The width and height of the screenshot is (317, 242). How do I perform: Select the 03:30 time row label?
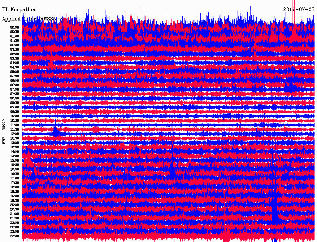15,58
